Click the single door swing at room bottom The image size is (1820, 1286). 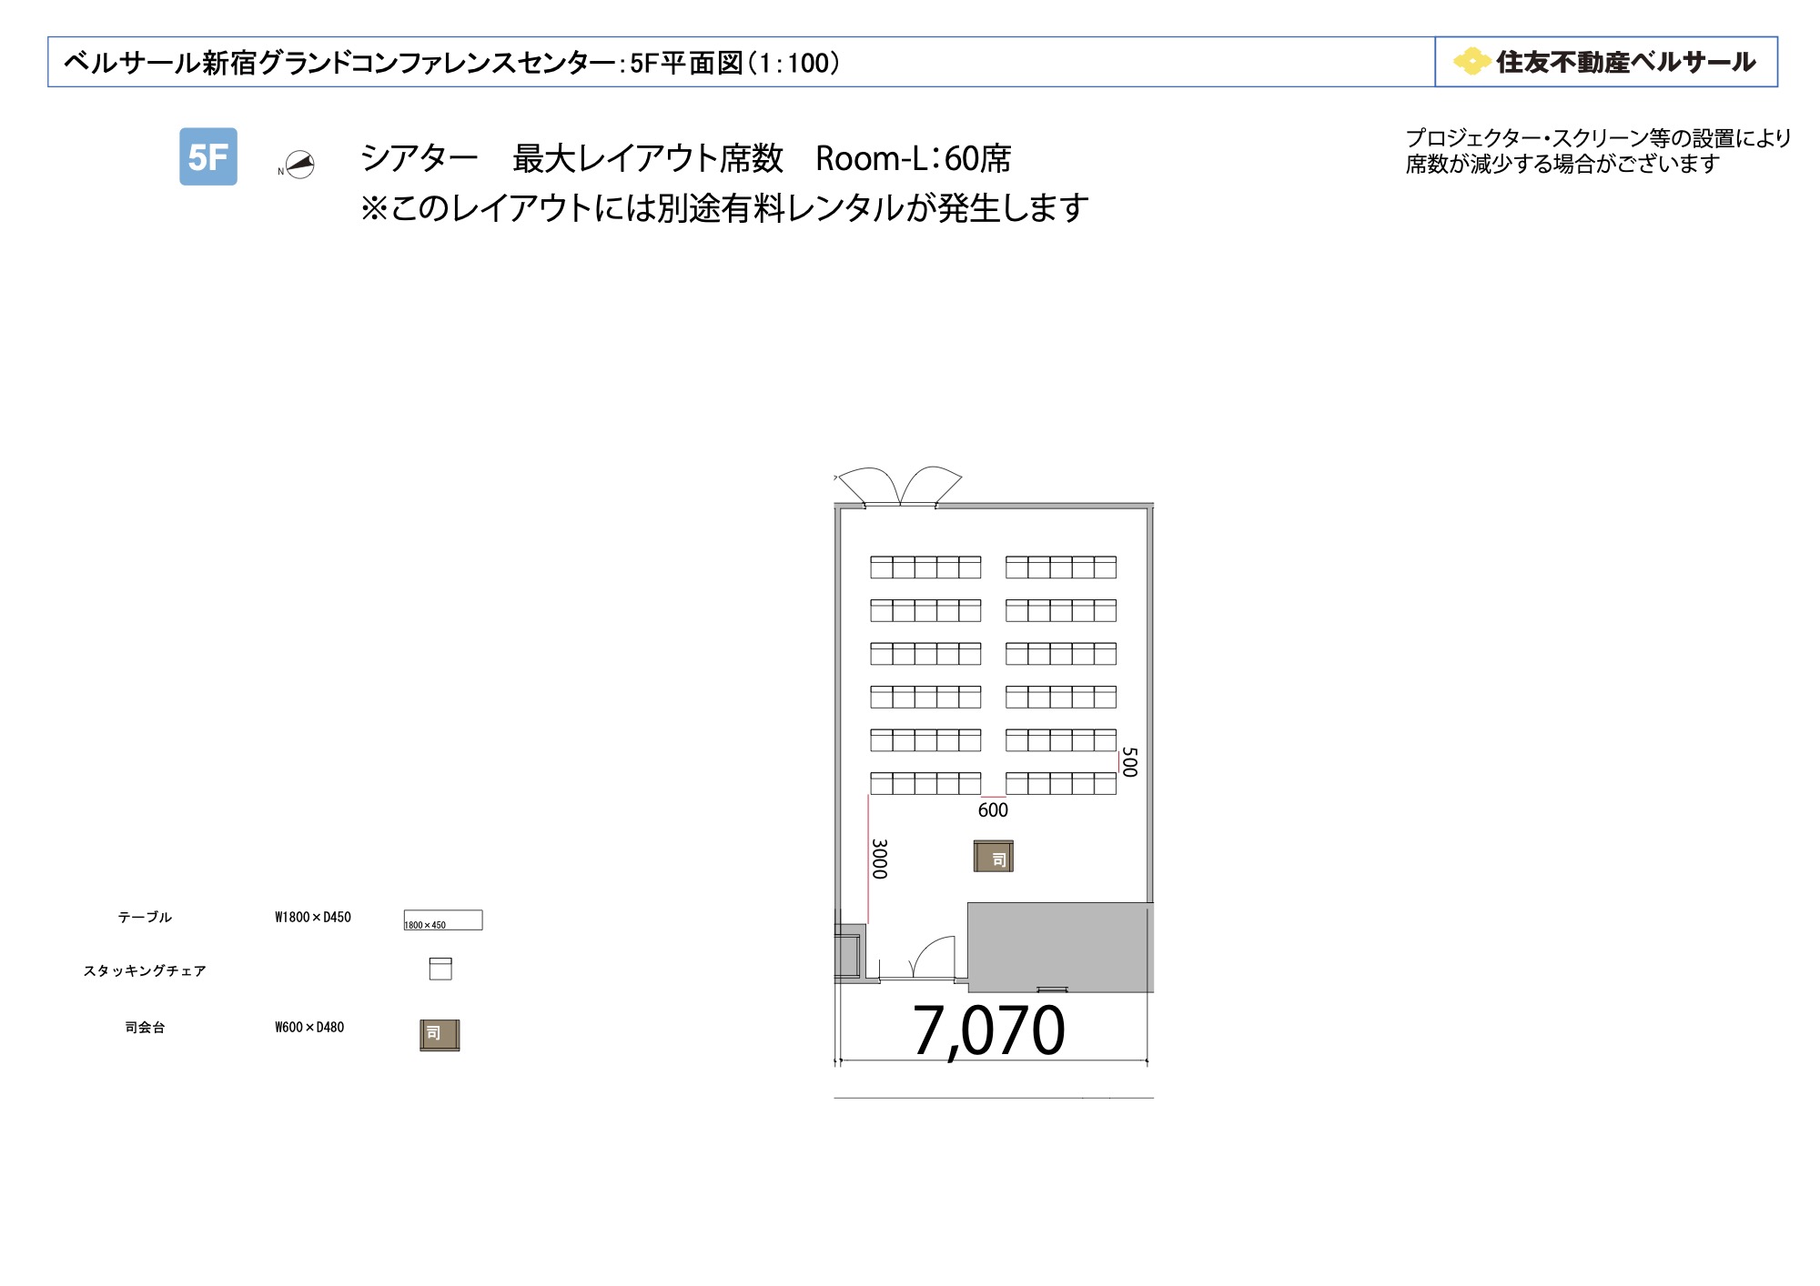[933, 957]
